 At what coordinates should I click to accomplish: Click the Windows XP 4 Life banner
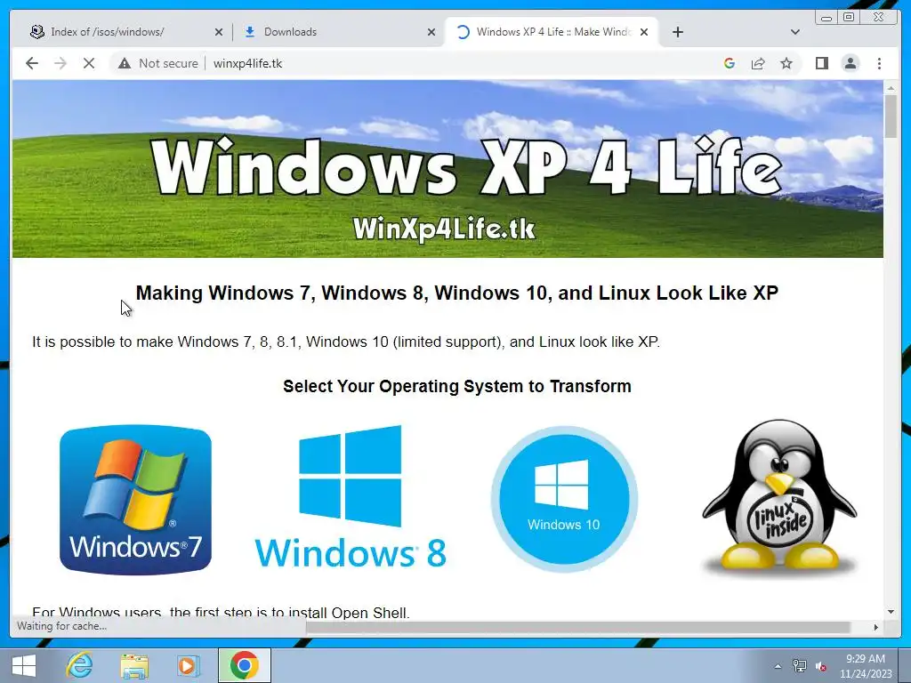[447, 169]
